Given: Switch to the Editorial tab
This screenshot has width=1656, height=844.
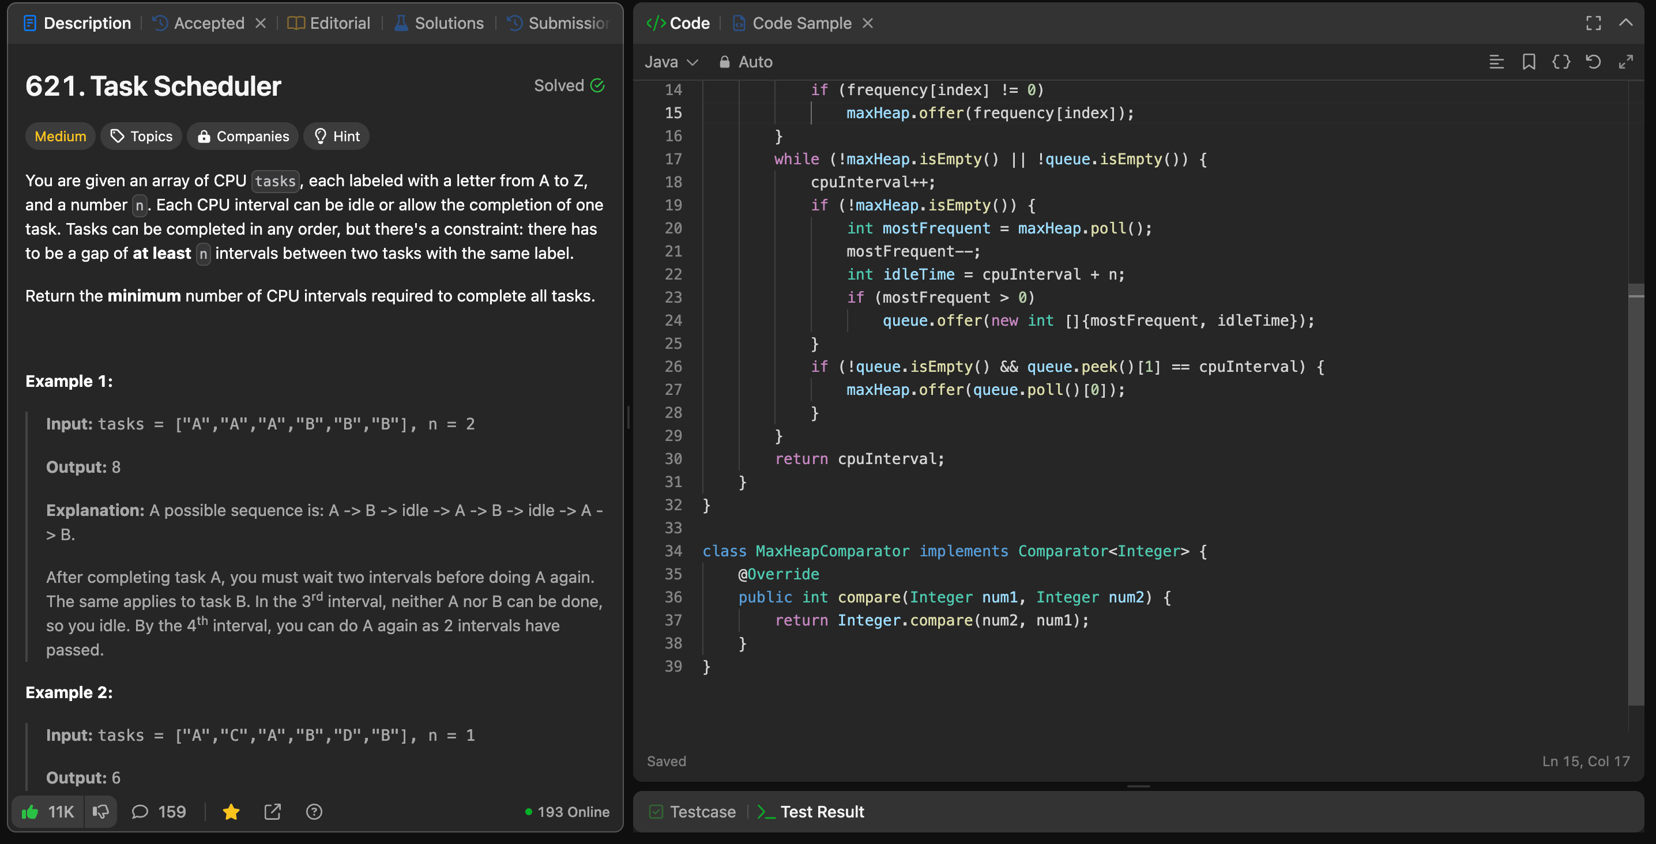Looking at the screenshot, I should [329, 23].
